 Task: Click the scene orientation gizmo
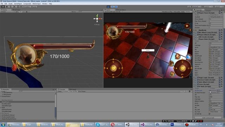point(97,19)
